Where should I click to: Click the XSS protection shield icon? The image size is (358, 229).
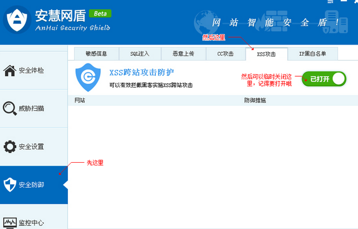(x=87, y=77)
